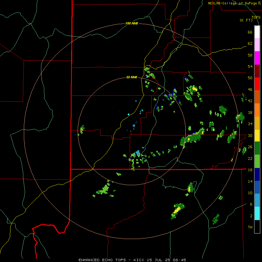The width and height of the screenshot is (262, 262).
Task: Click the legend value 14
Action: 250,181
